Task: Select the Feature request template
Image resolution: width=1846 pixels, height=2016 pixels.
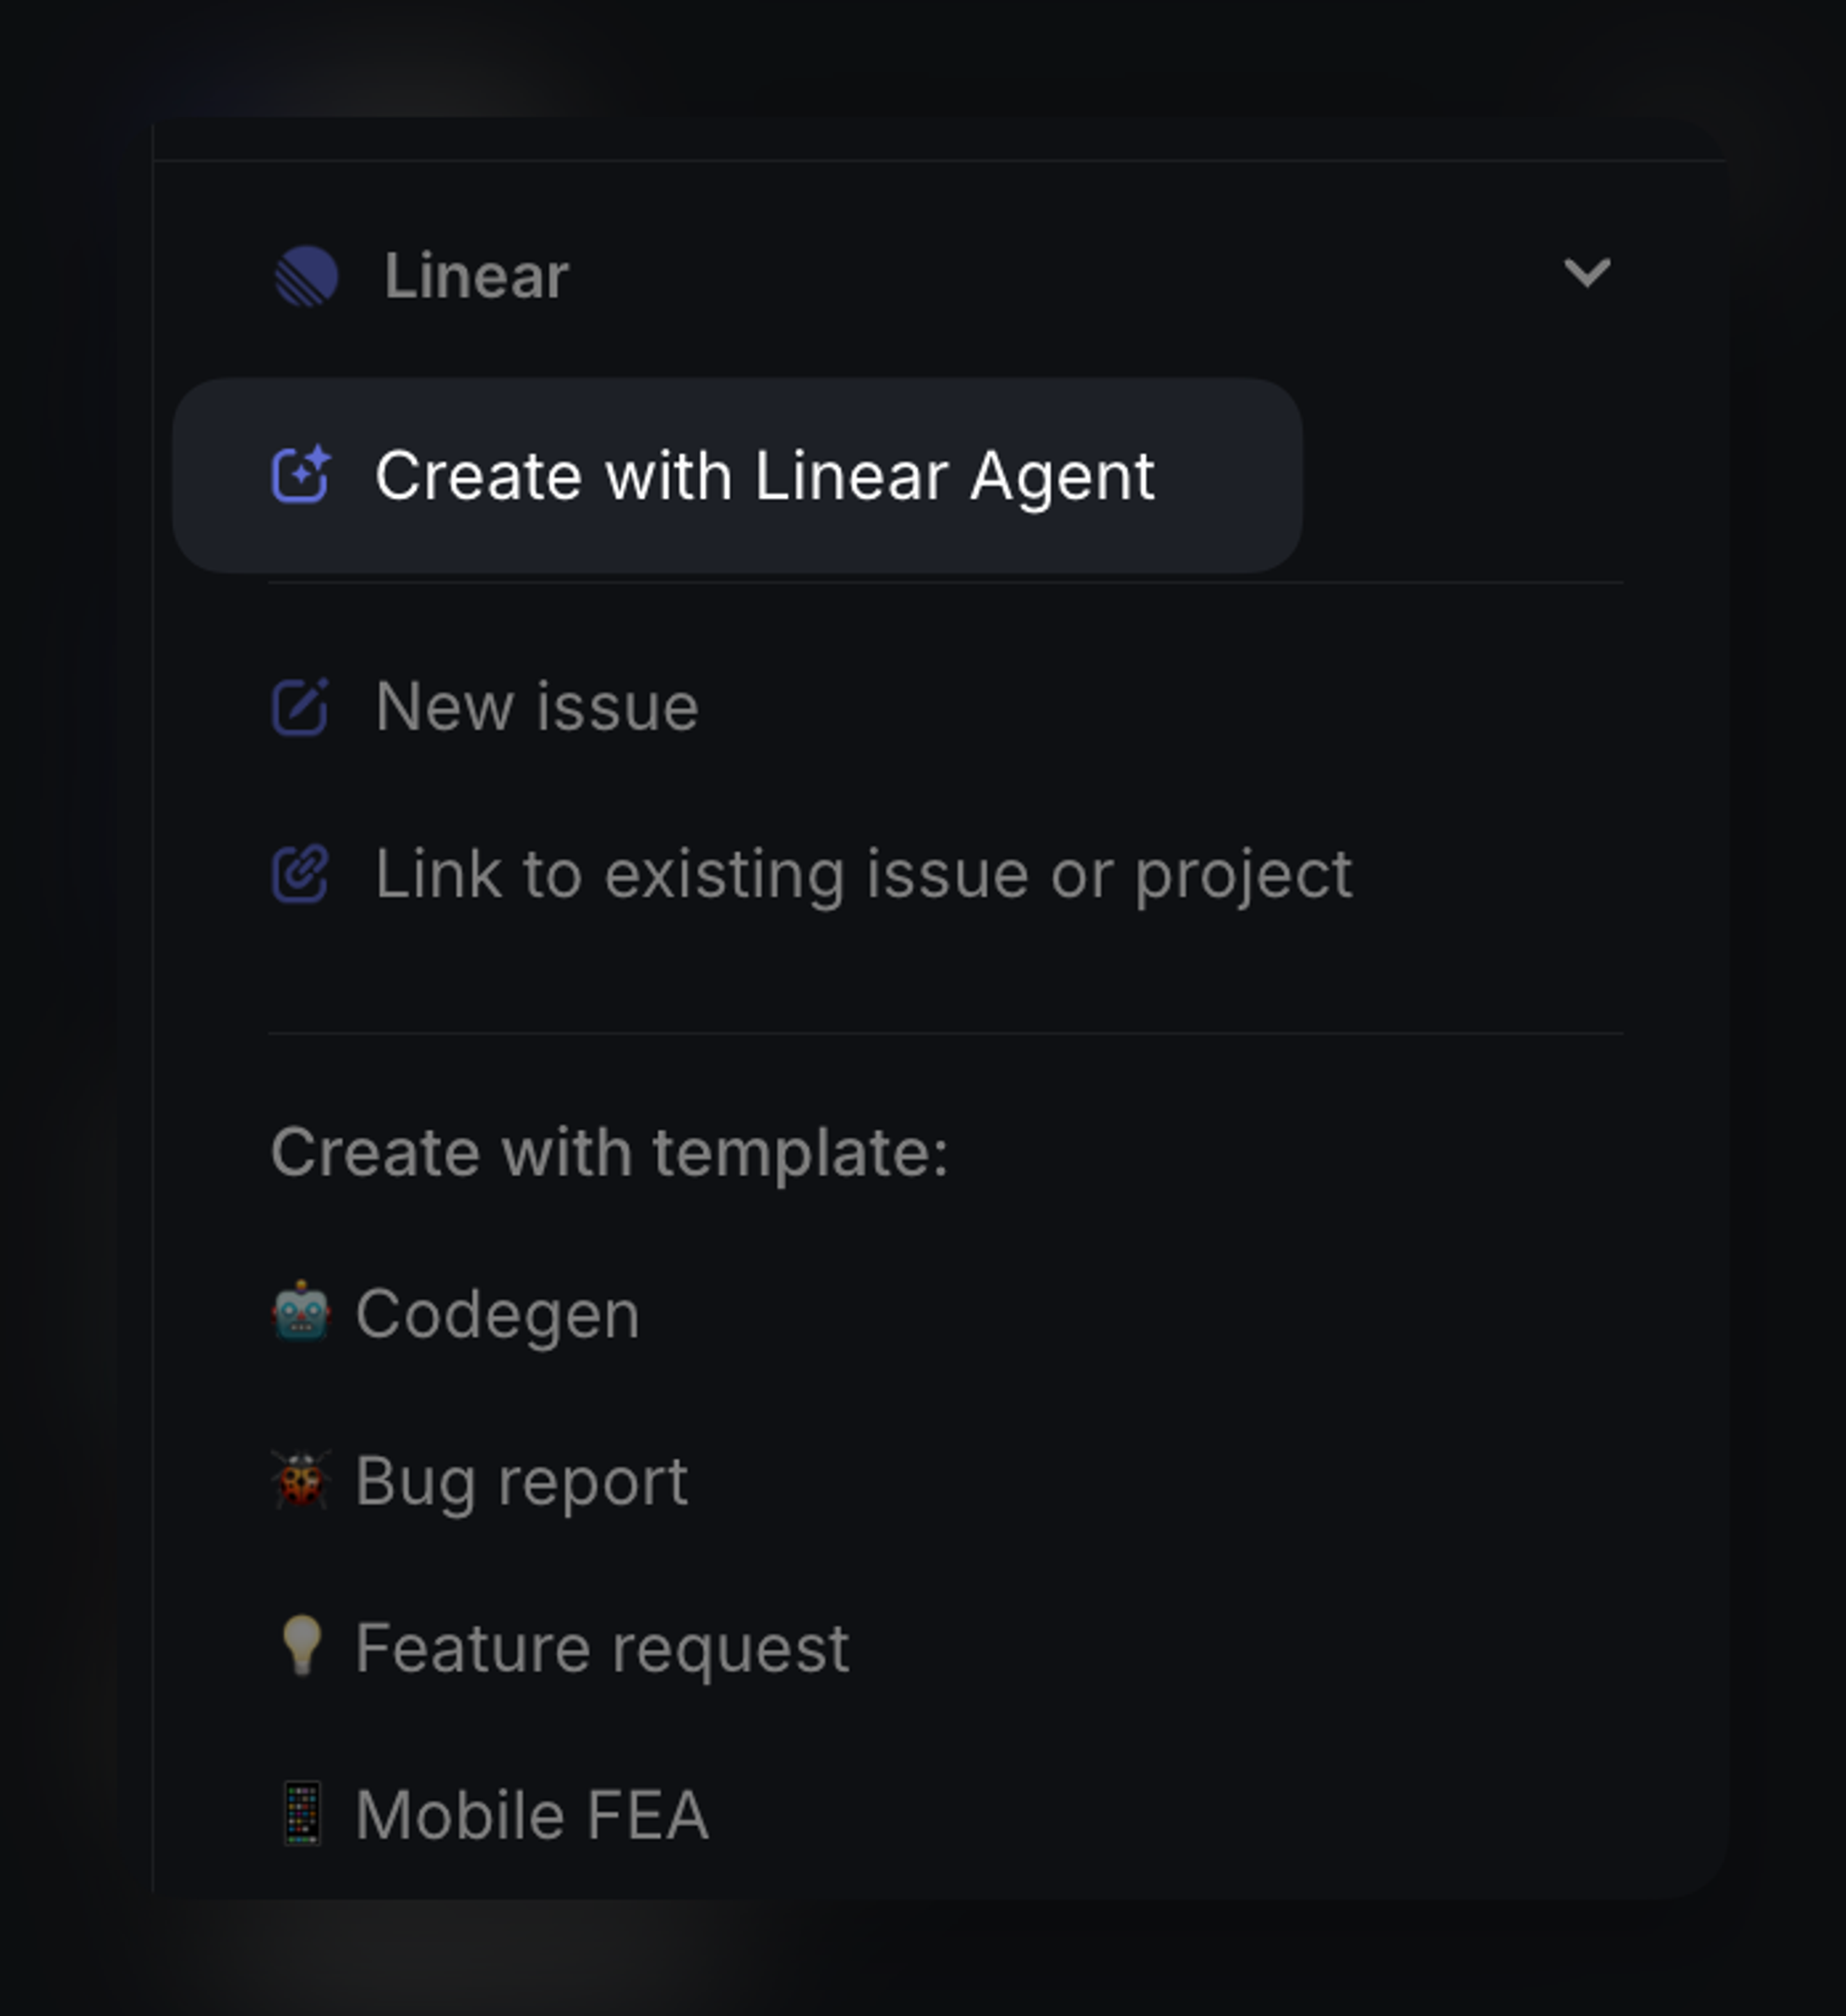Action: pyautogui.click(x=601, y=1646)
